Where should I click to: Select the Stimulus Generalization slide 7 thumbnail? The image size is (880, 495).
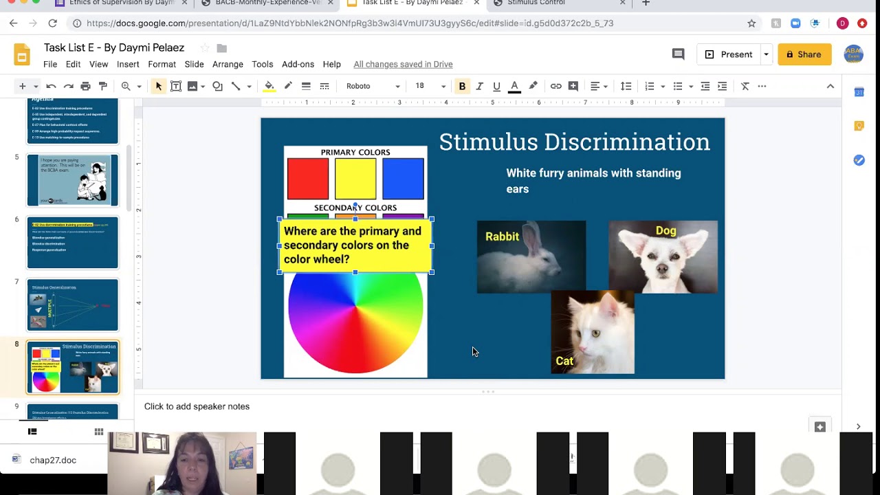(x=73, y=305)
